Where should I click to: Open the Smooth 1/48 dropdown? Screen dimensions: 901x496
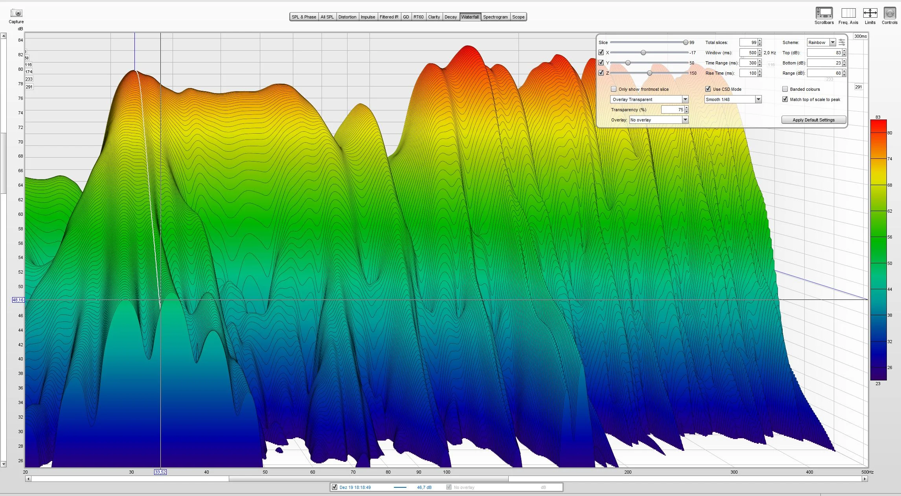(x=733, y=99)
